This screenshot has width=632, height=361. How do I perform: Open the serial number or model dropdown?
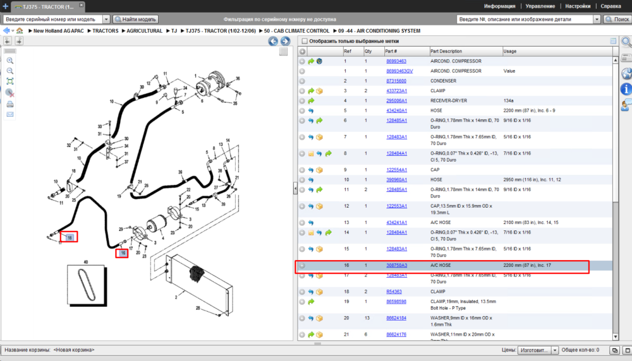click(106, 20)
